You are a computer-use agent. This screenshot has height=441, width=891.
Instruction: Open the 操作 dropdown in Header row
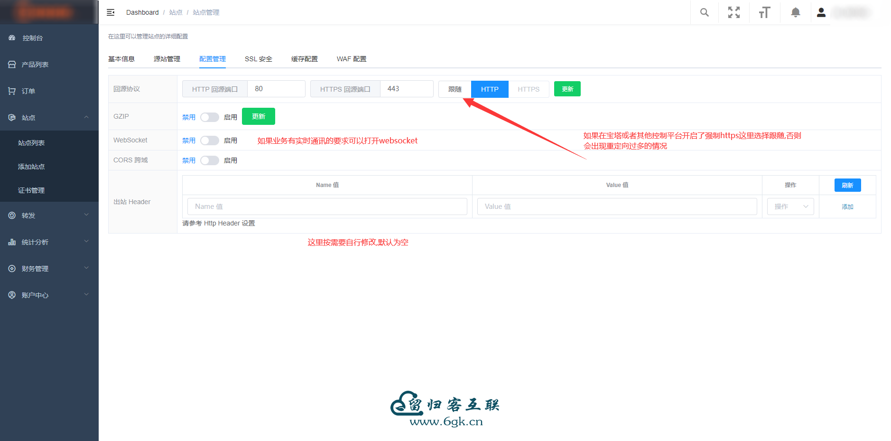point(790,206)
